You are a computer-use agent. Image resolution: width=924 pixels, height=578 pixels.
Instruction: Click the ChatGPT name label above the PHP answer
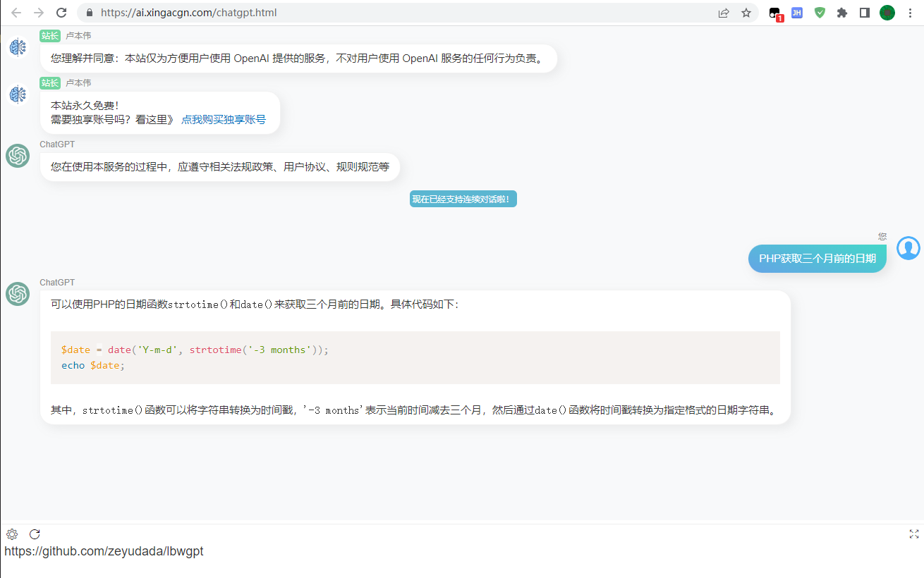coord(57,283)
